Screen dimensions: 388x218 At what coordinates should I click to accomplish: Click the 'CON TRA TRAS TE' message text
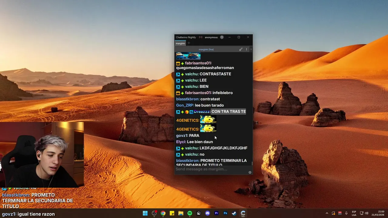[229, 112]
